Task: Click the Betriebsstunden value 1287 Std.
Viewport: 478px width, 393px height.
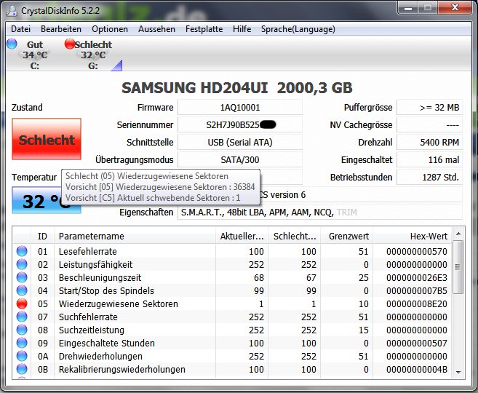Action: click(x=429, y=177)
